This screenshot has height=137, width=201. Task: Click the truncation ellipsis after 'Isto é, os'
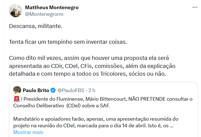[171, 126]
